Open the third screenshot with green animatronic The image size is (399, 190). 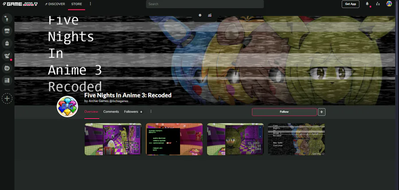point(235,139)
